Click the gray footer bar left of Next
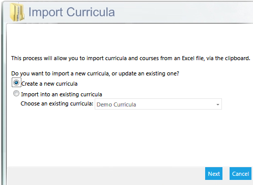The image size is (253, 185). pyautogui.click(x=105, y=175)
